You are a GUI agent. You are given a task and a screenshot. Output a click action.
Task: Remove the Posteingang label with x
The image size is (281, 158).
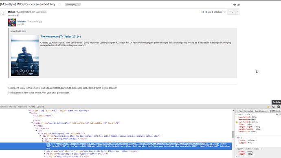[x=79, y=4]
